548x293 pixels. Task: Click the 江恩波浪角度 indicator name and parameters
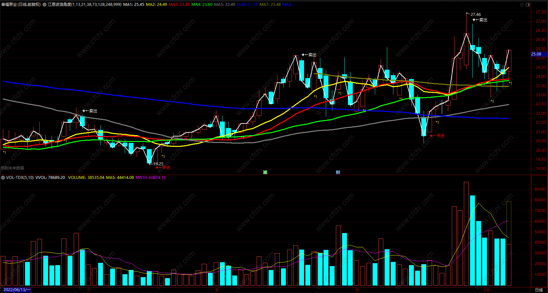click(84, 5)
